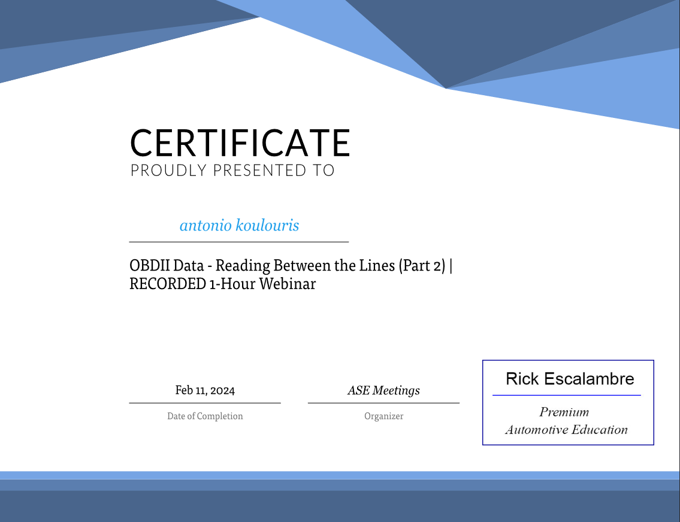Click the OBDII Data course title line
The image size is (680, 522).
(291, 265)
